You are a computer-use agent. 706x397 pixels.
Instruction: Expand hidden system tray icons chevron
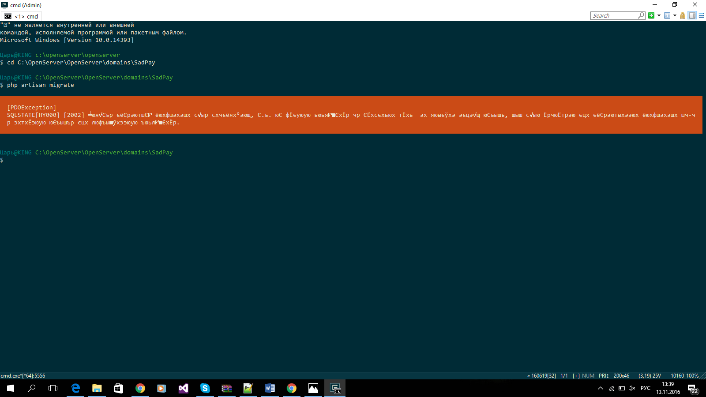point(600,388)
